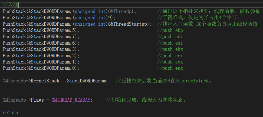Viewport: 263px width, 117px height.
Task: Click the comment mentioning ESP存入kernelstack
Action: click(164, 81)
